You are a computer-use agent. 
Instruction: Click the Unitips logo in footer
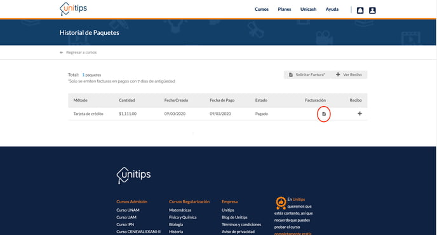coord(133,175)
